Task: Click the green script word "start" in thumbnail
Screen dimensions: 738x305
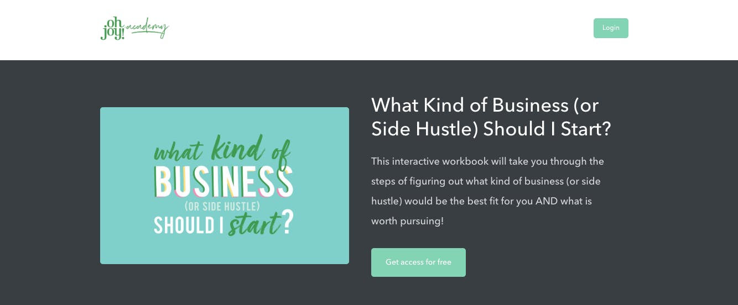Action: coord(254,224)
